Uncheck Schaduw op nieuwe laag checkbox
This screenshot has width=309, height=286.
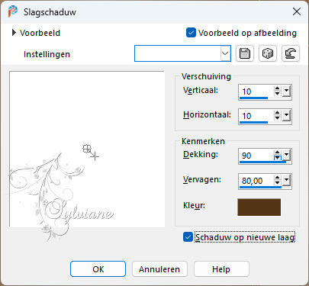pyautogui.click(x=188, y=237)
